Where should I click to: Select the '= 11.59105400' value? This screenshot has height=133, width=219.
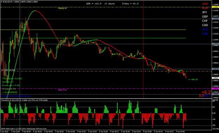(x=10, y=92)
